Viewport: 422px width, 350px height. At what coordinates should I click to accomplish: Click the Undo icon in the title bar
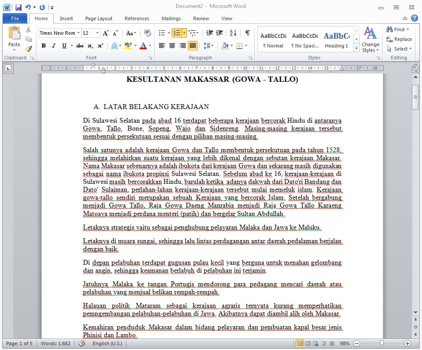point(28,7)
